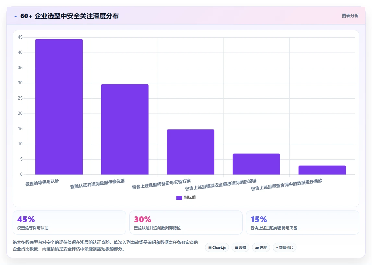Click the icon inside the 表格 chip
Screen dimensions: 372x265
236,248
